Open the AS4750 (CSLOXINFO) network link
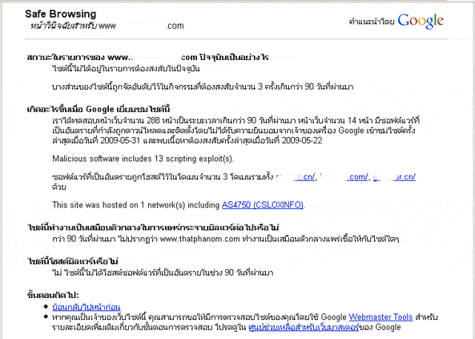The image size is (475, 339). point(263,205)
